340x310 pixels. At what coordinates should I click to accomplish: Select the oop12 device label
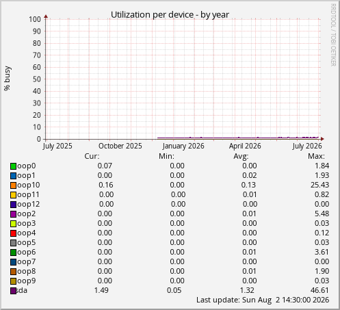29,205
